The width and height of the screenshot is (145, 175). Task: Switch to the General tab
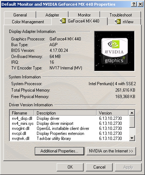(x=20, y=15)
